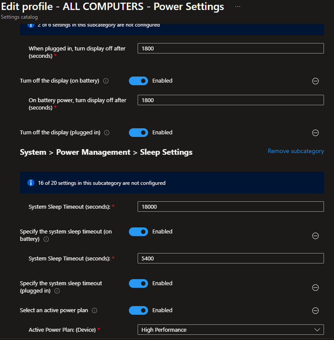The height and width of the screenshot is (340, 334).
Task: Show info for 'Select an active power plan'
Action: (x=95, y=311)
